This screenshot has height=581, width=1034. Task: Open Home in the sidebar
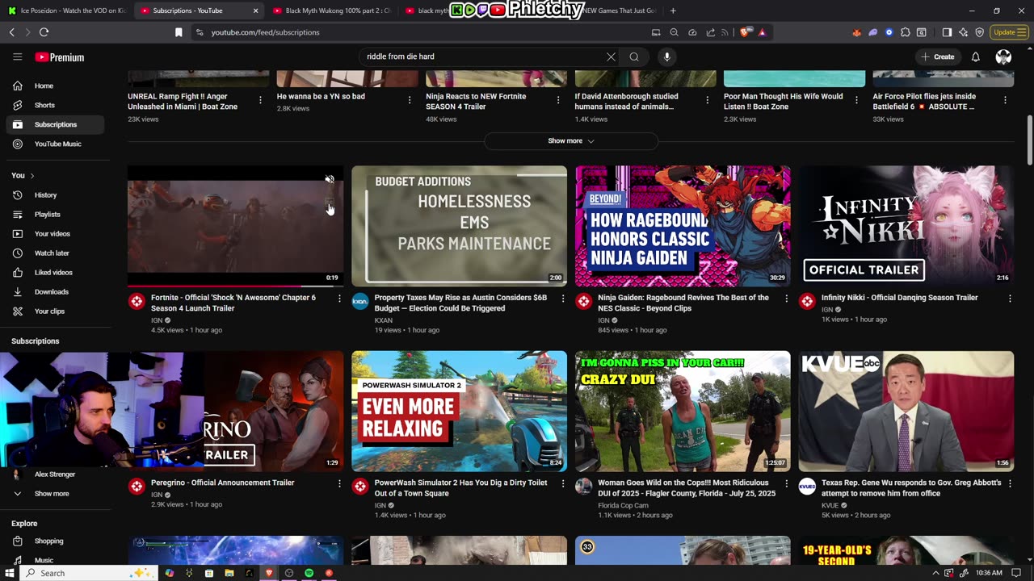pos(55,86)
